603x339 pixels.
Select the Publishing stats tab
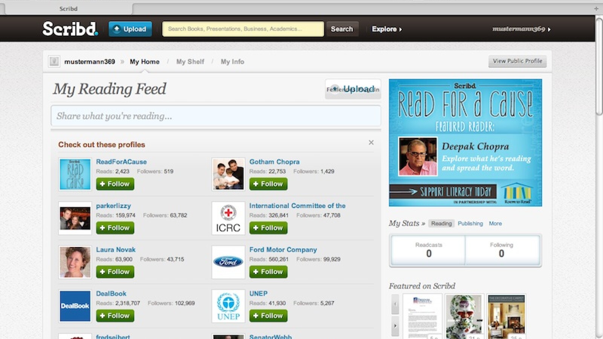pos(470,223)
